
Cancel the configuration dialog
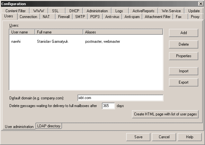164,137
